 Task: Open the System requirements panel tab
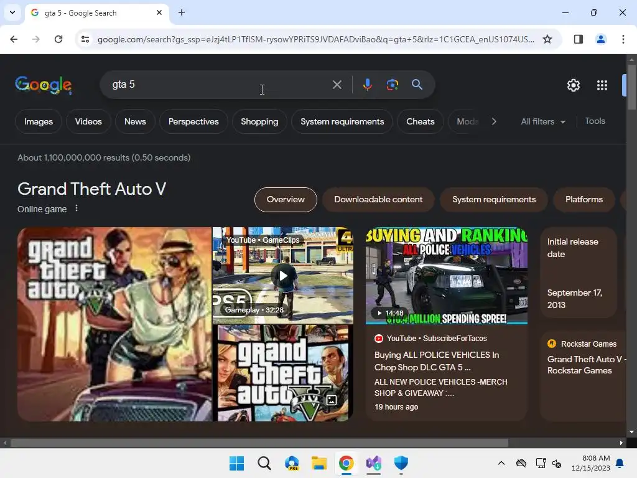click(x=493, y=200)
